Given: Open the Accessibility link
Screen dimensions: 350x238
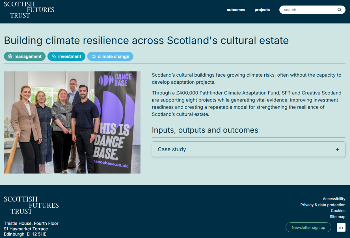Looking at the screenshot, I should click(334, 199).
